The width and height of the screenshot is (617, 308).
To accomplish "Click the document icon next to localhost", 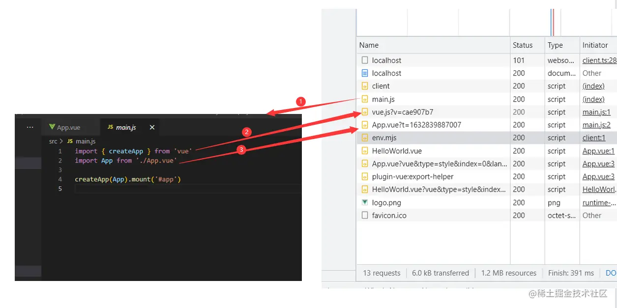I will coord(365,73).
